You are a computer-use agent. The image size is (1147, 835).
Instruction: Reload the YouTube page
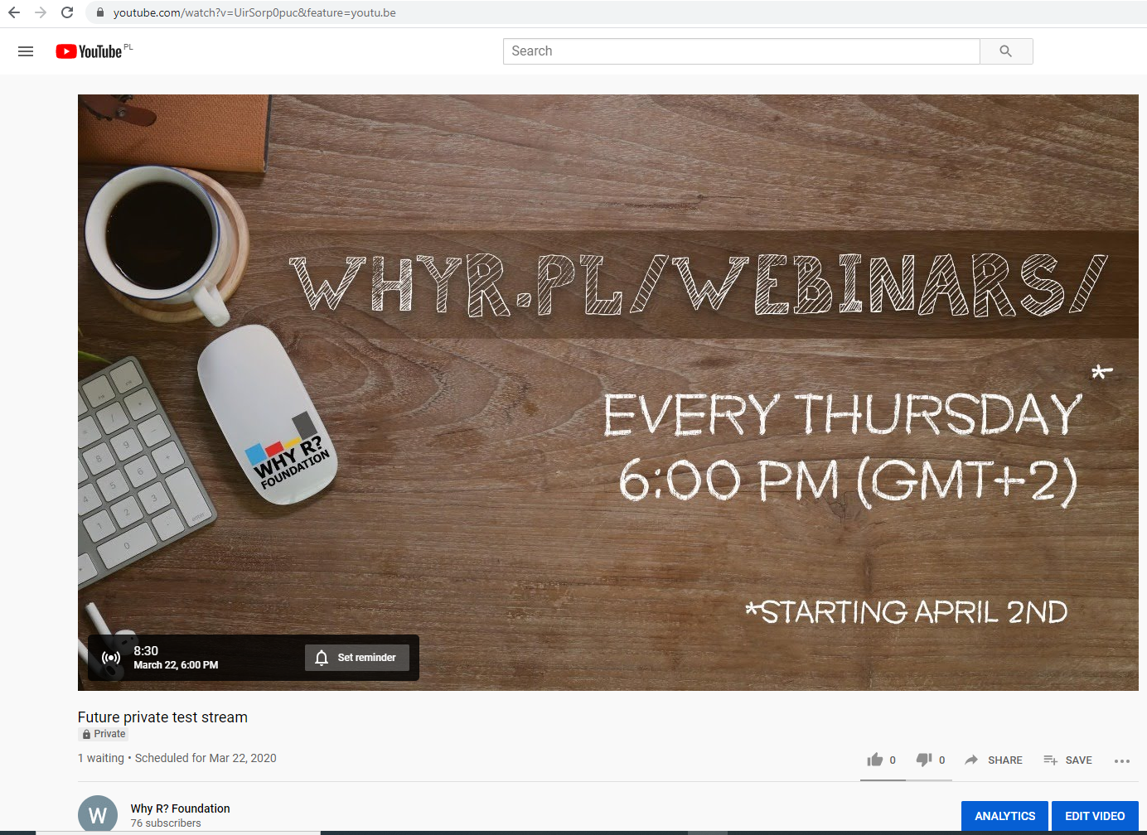click(x=67, y=12)
